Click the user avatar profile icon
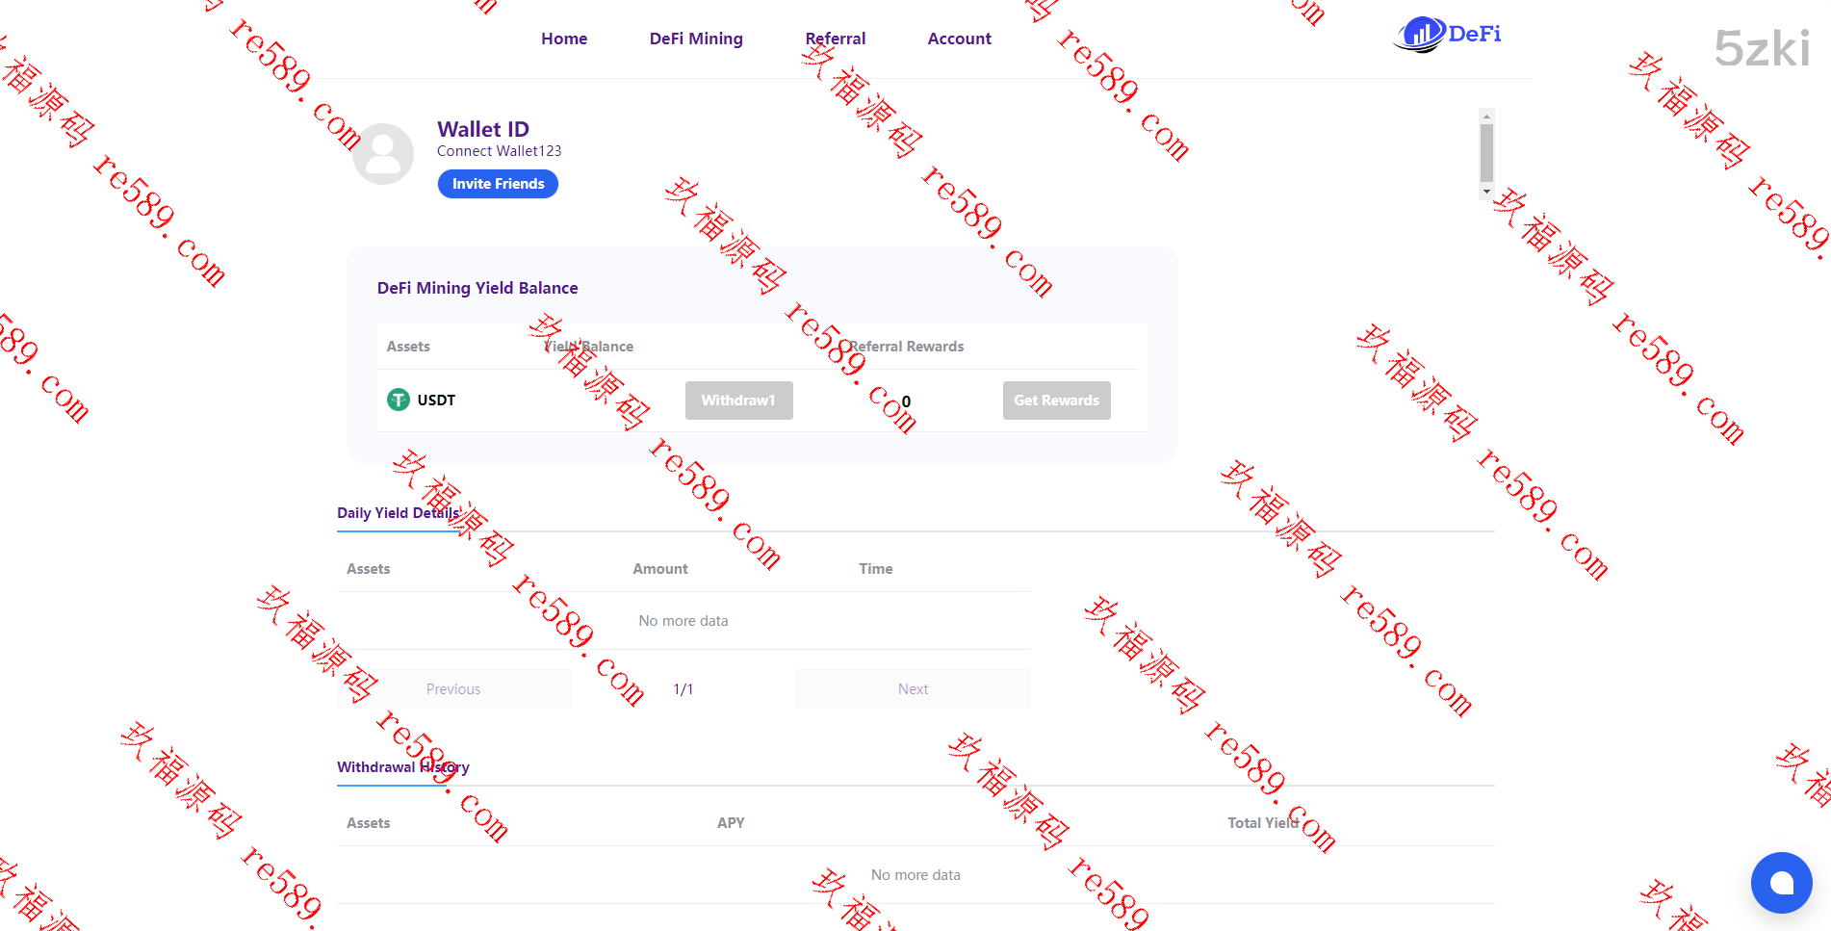Viewport: 1831px width, 931px height. pyautogui.click(x=383, y=154)
